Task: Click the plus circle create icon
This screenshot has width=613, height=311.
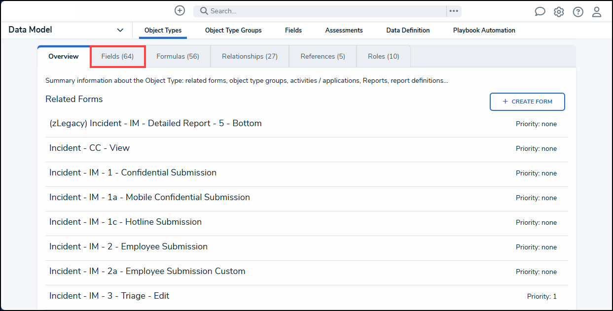Action: click(180, 11)
